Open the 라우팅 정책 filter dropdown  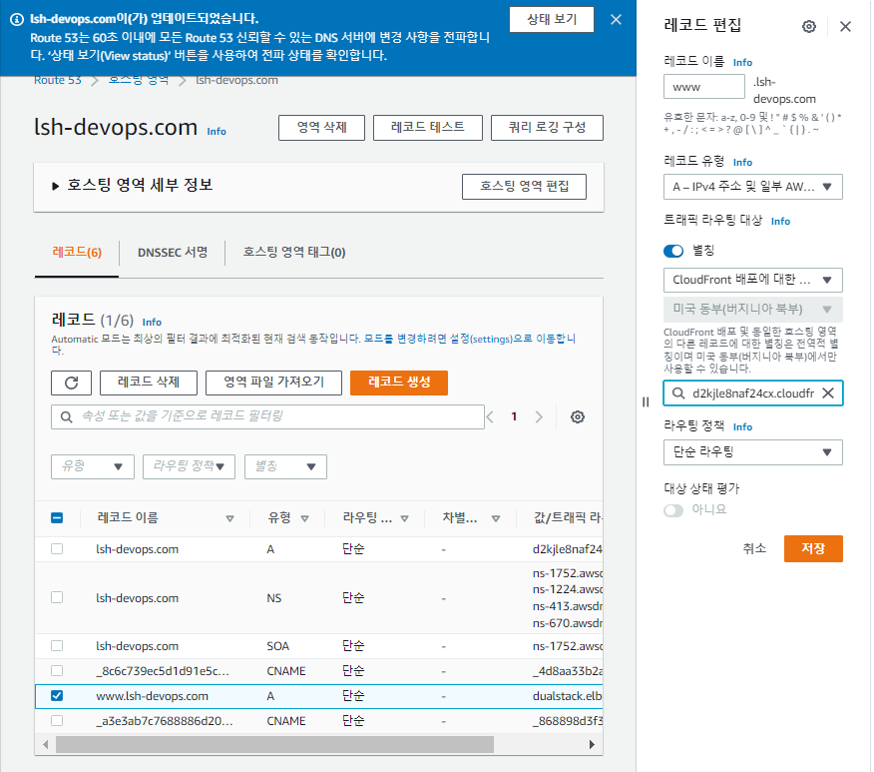pos(189,466)
